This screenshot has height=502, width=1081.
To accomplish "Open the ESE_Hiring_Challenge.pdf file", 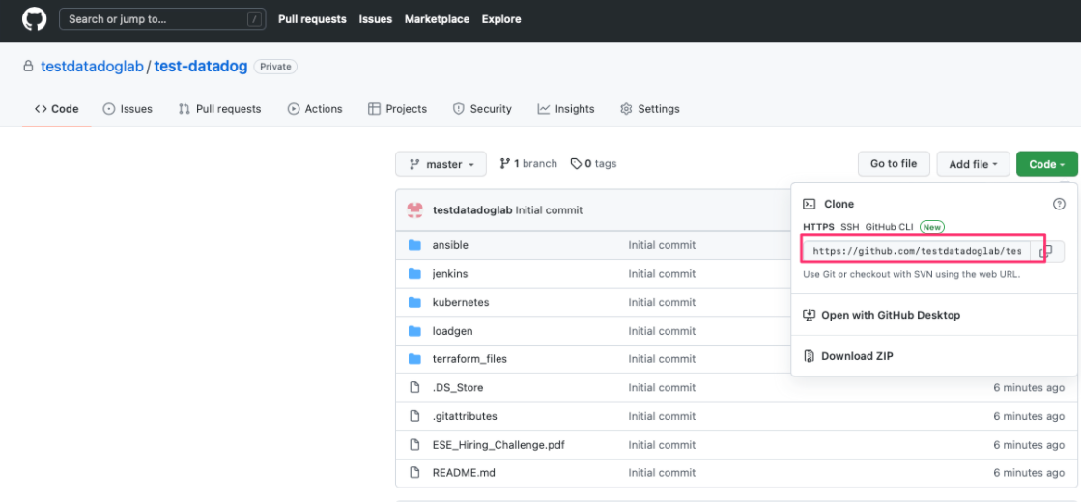I will 498,445.
